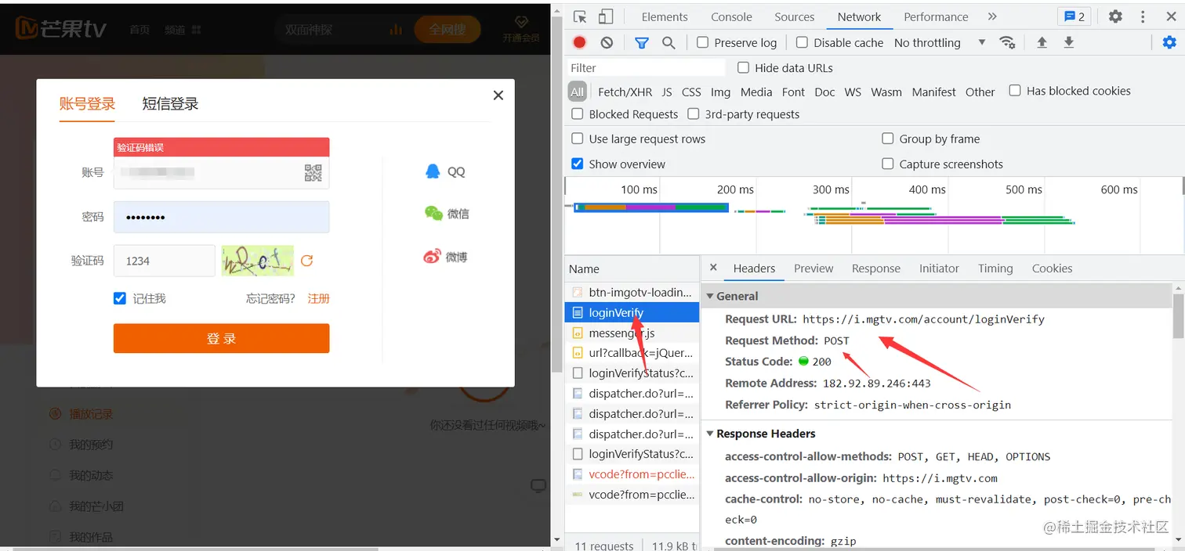Screen dimensions: 1185x551
Task: Refresh the captcha image
Action: point(307,261)
